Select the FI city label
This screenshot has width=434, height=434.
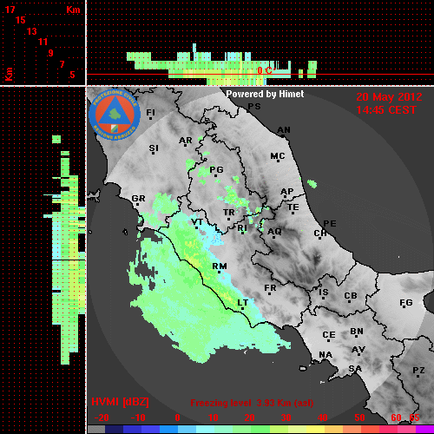click(150, 112)
